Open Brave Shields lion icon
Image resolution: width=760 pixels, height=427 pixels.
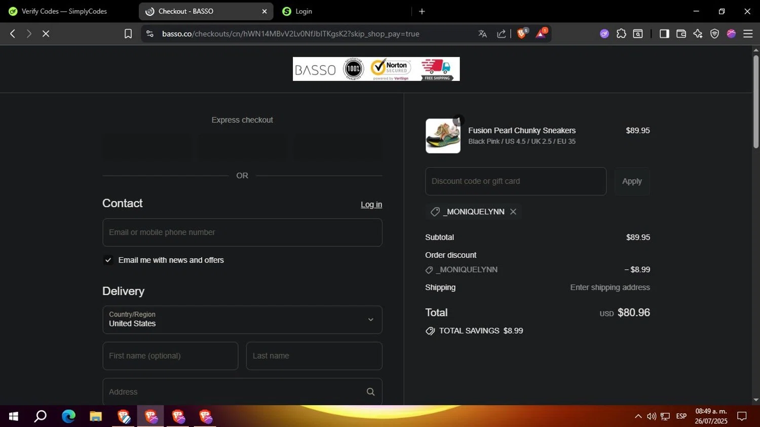click(x=522, y=33)
